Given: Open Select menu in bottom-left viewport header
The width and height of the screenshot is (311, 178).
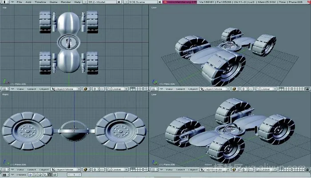Looking at the screenshot, I should click(x=32, y=170).
